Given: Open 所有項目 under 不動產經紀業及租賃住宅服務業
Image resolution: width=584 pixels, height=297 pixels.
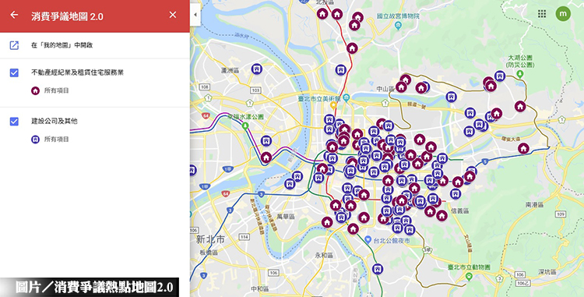Looking at the screenshot, I should [57, 90].
